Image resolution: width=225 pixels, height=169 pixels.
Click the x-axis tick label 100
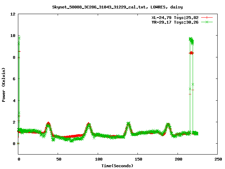[99, 159]
